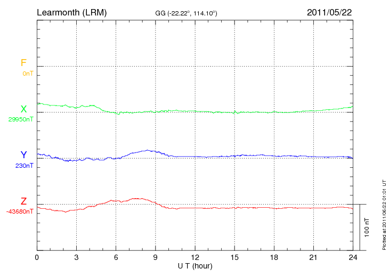The height and width of the screenshot is (277, 389).
Task: Click the 0 hour tick label
Action: click(37, 257)
